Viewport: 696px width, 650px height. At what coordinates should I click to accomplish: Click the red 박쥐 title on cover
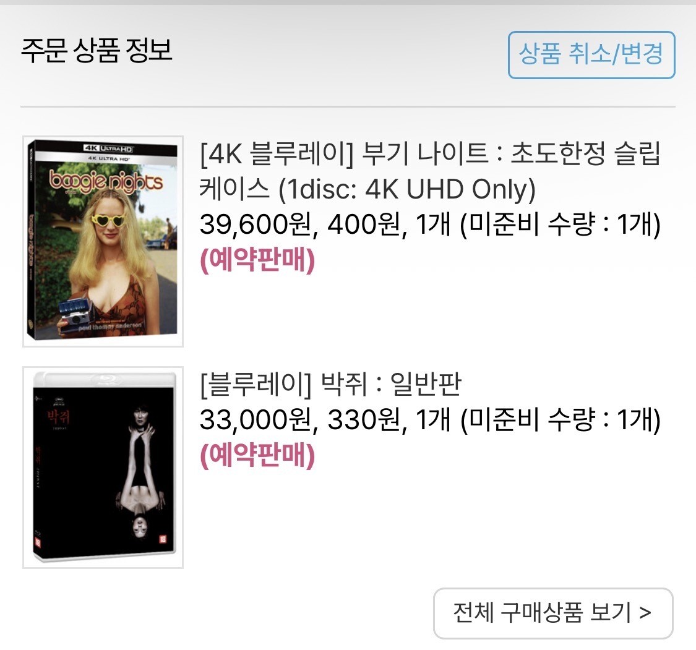click(59, 416)
